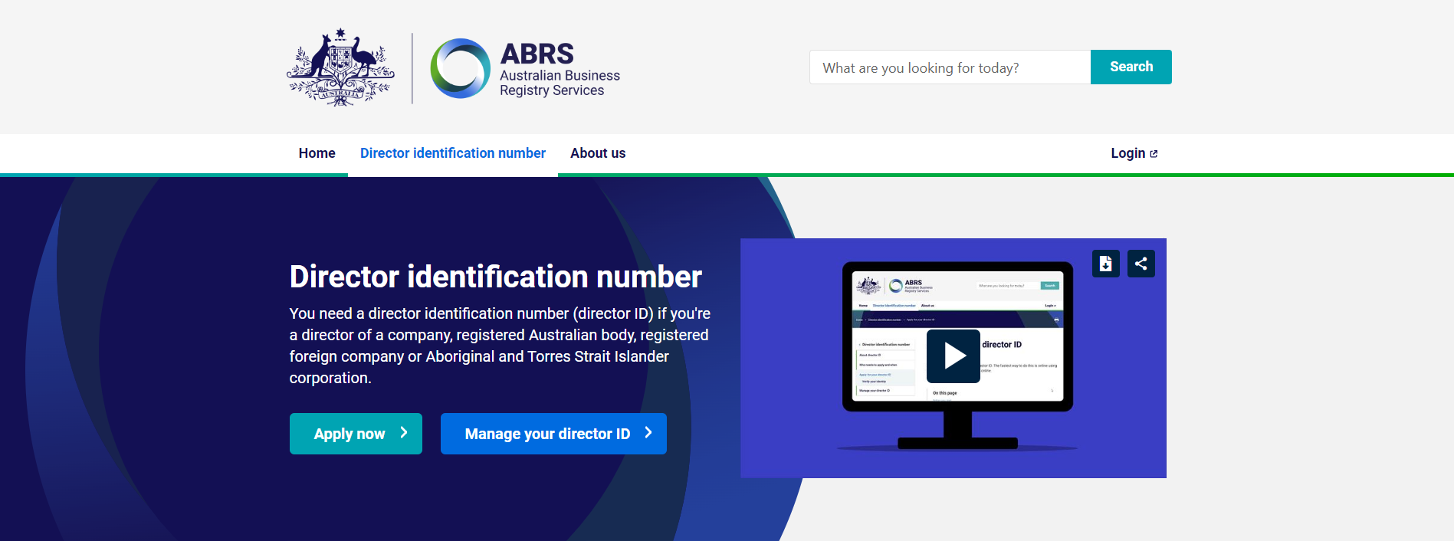Follow the Login external link

1134,153
